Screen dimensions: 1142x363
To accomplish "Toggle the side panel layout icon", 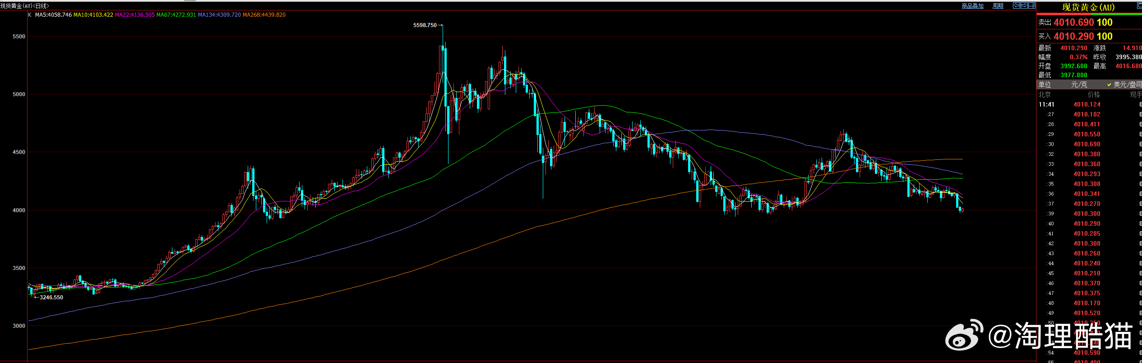I will [x=1031, y=5].
